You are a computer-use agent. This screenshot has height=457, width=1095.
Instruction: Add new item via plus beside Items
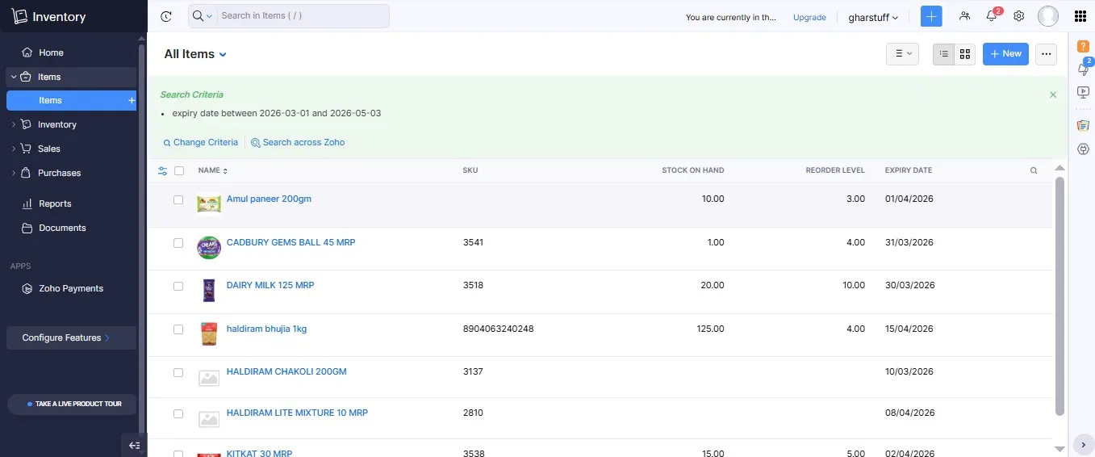(132, 101)
